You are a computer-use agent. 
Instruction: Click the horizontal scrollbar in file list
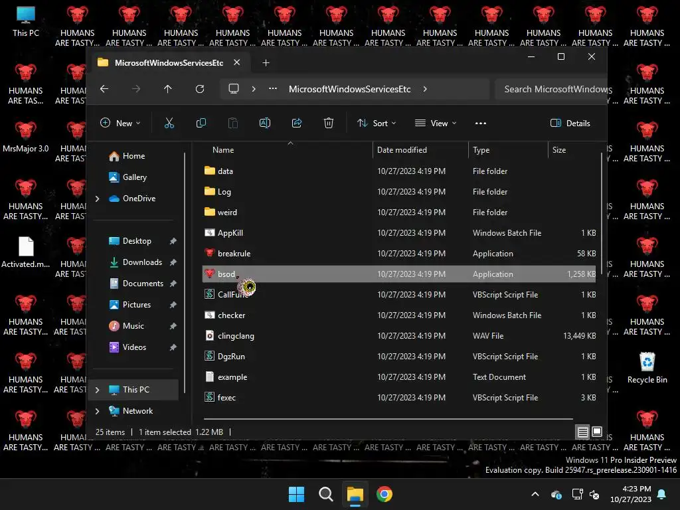(x=388, y=419)
